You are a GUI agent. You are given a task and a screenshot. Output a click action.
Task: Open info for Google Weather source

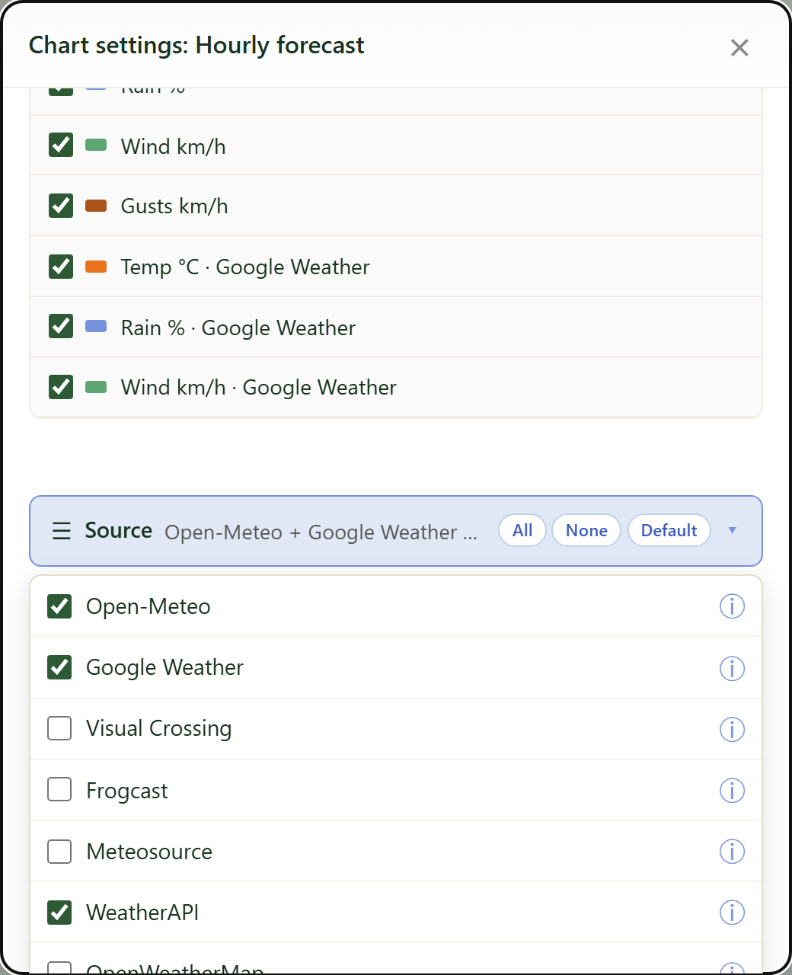[x=732, y=668]
